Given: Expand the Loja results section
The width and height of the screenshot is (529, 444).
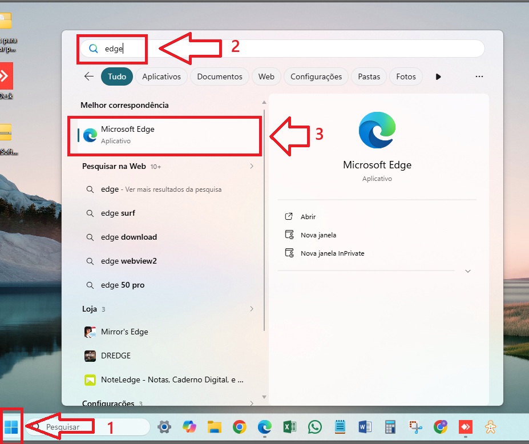Looking at the screenshot, I should [x=252, y=309].
